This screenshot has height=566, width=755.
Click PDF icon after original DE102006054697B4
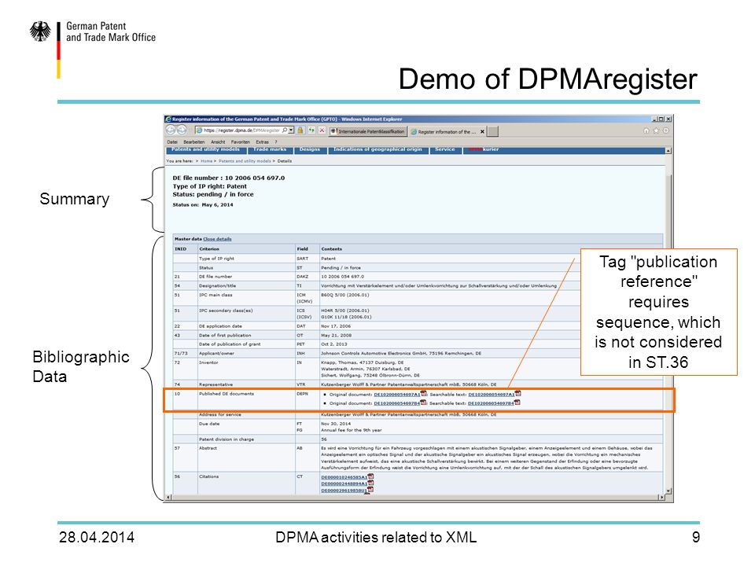click(423, 402)
